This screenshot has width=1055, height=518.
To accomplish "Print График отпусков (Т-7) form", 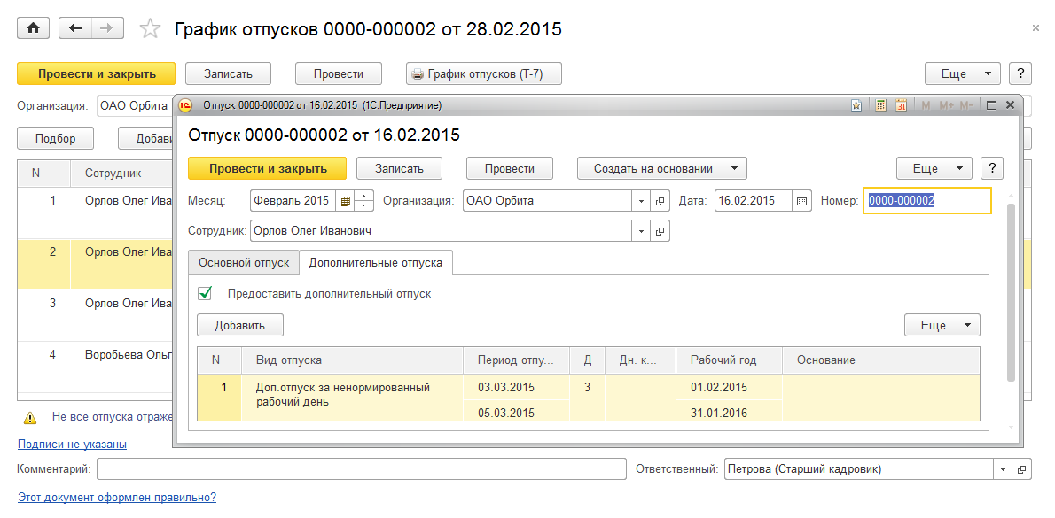I will [484, 74].
